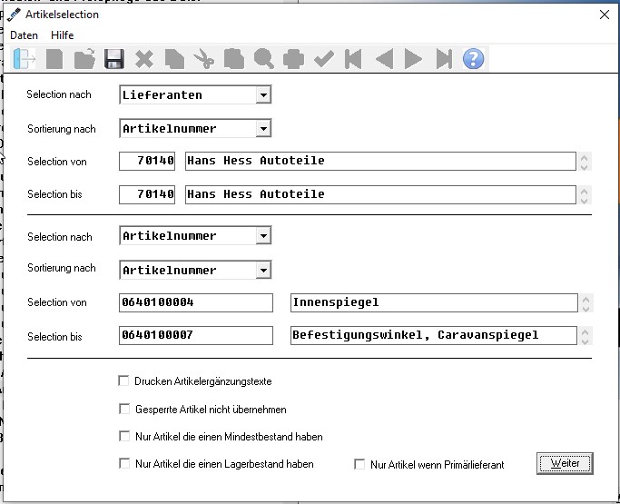
Task: Click the exit door icon in toolbar
Action: point(25,59)
